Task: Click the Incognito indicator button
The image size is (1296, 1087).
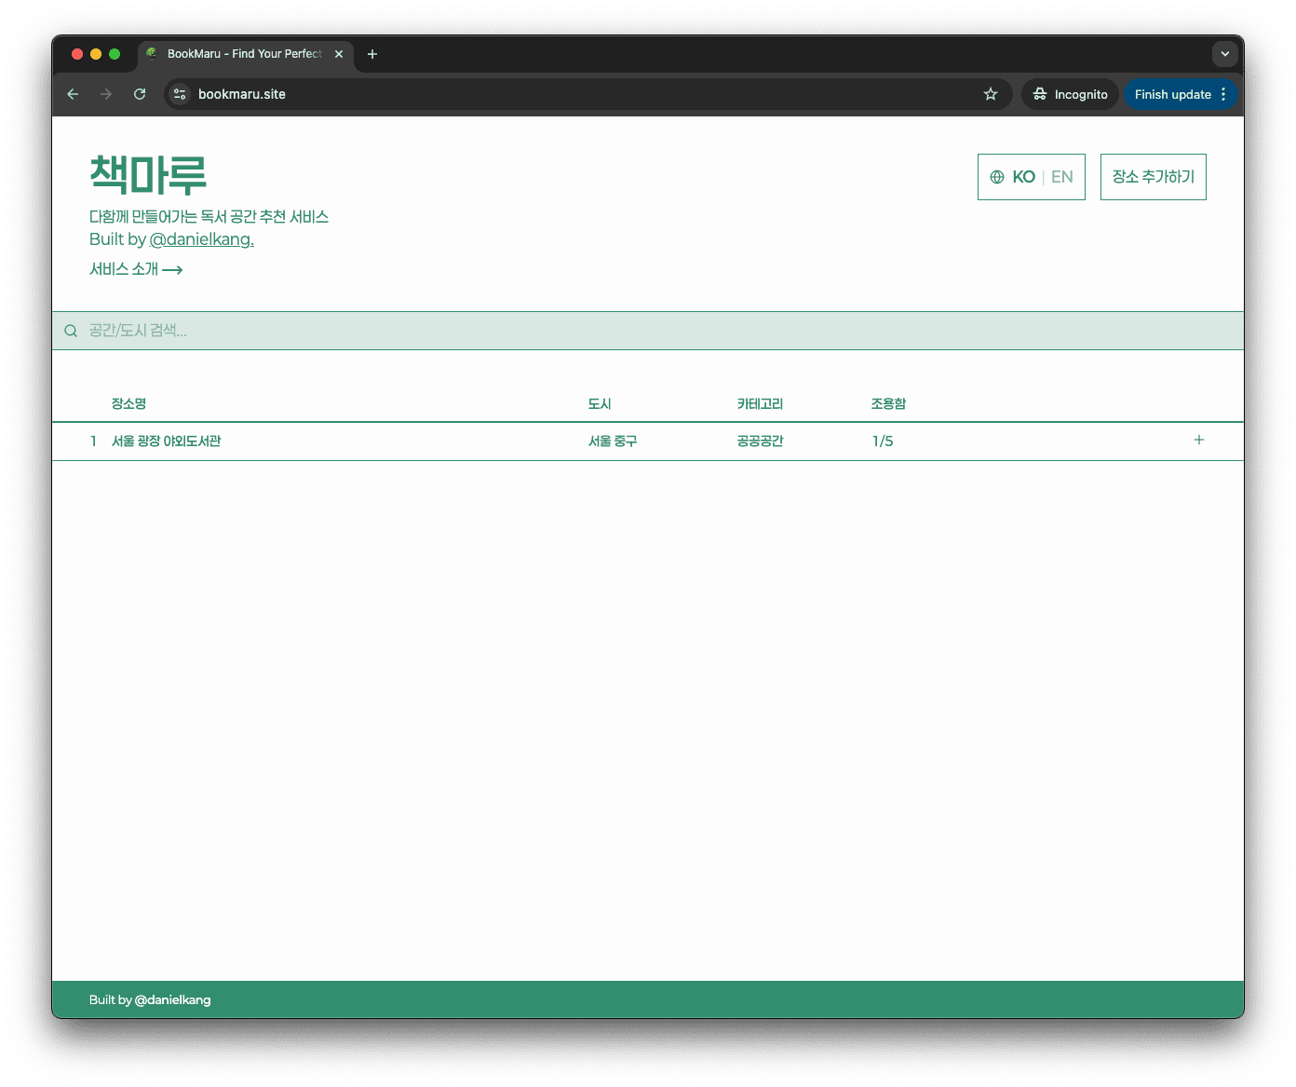Action: (1070, 94)
